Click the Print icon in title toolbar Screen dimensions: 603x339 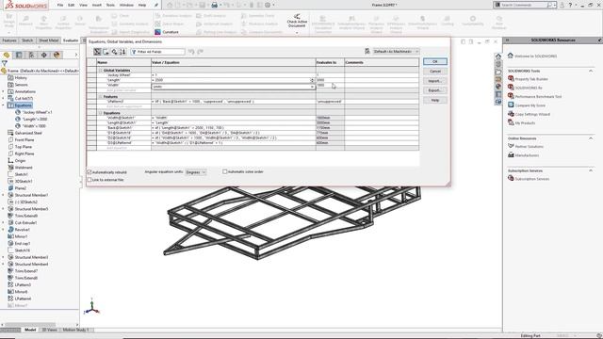214,5
